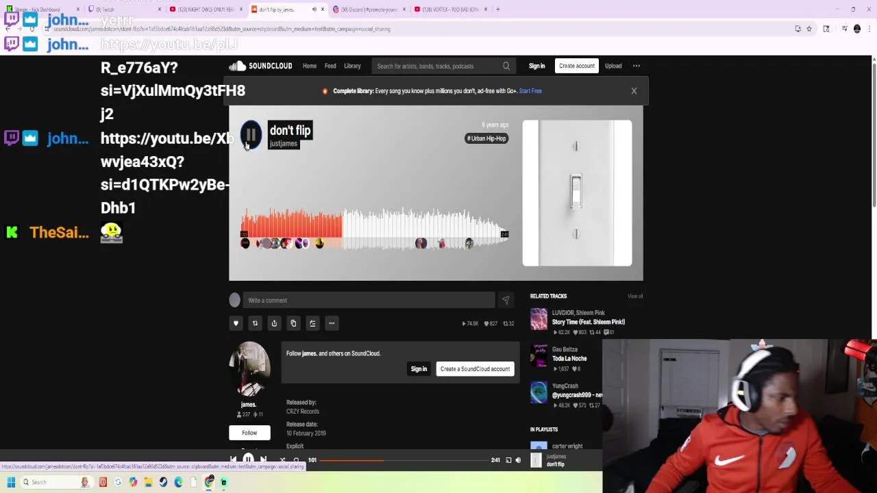Click the Create account header button
877x493 pixels.
[x=577, y=66]
